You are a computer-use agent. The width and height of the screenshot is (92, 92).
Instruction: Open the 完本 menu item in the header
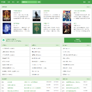tap(18, 2)
